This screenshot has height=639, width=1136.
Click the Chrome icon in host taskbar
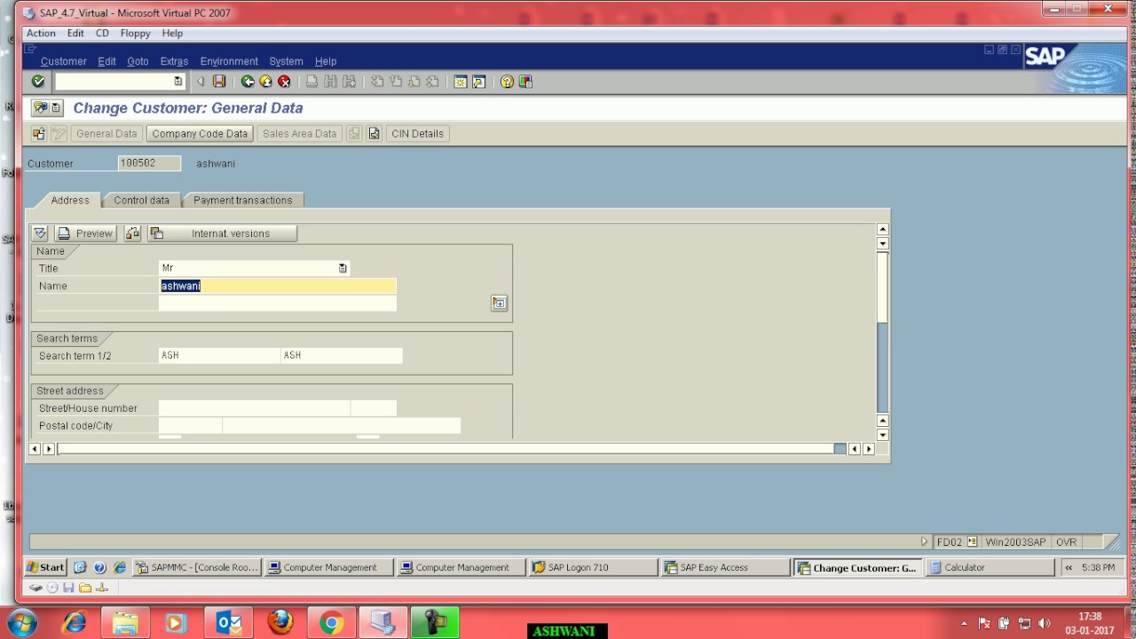(332, 623)
